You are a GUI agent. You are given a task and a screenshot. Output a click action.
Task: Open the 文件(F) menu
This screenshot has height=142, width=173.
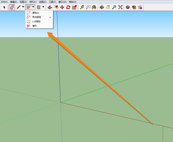coord(4,2)
